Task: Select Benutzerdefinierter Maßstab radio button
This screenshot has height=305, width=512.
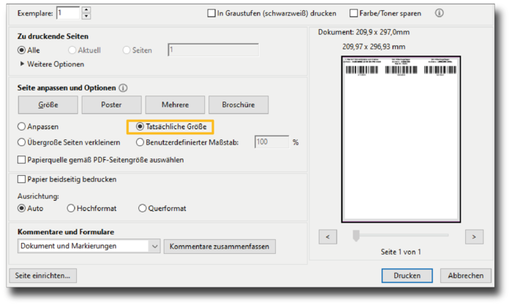Action: click(140, 142)
